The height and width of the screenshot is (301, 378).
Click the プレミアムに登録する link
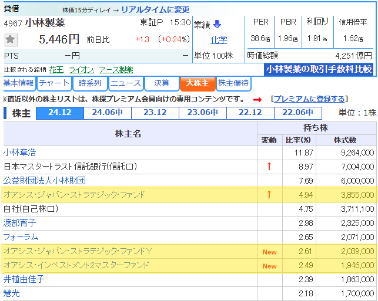[x=309, y=99]
